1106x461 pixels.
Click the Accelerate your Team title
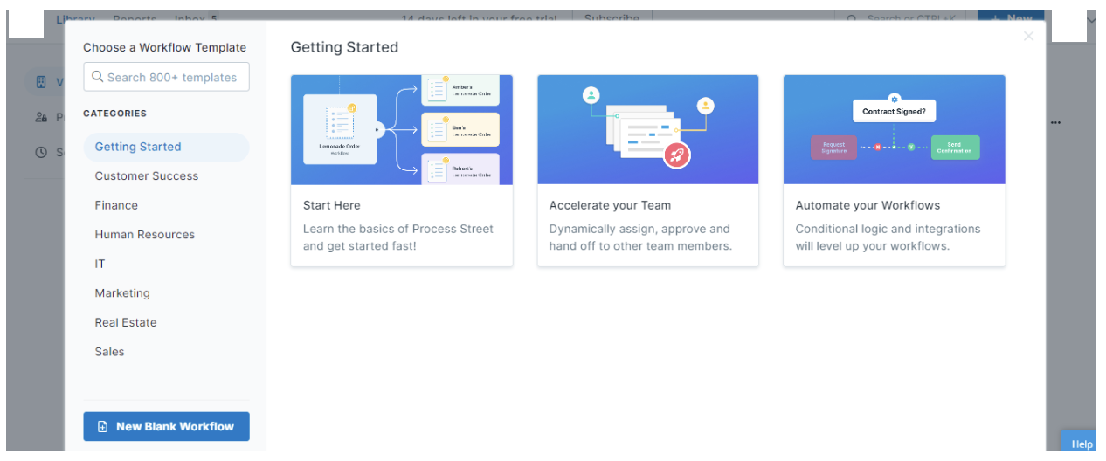(x=610, y=205)
